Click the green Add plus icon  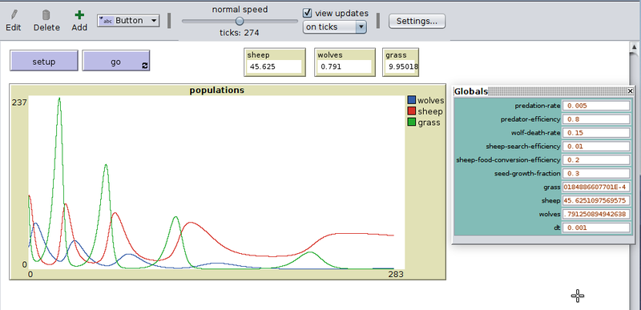pyautogui.click(x=79, y=15)
